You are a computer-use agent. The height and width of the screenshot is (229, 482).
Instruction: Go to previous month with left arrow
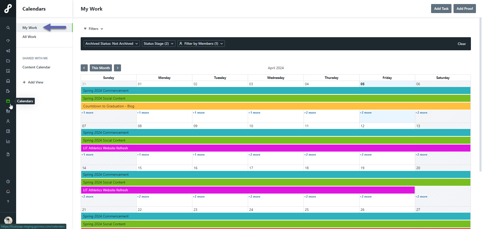84,68
